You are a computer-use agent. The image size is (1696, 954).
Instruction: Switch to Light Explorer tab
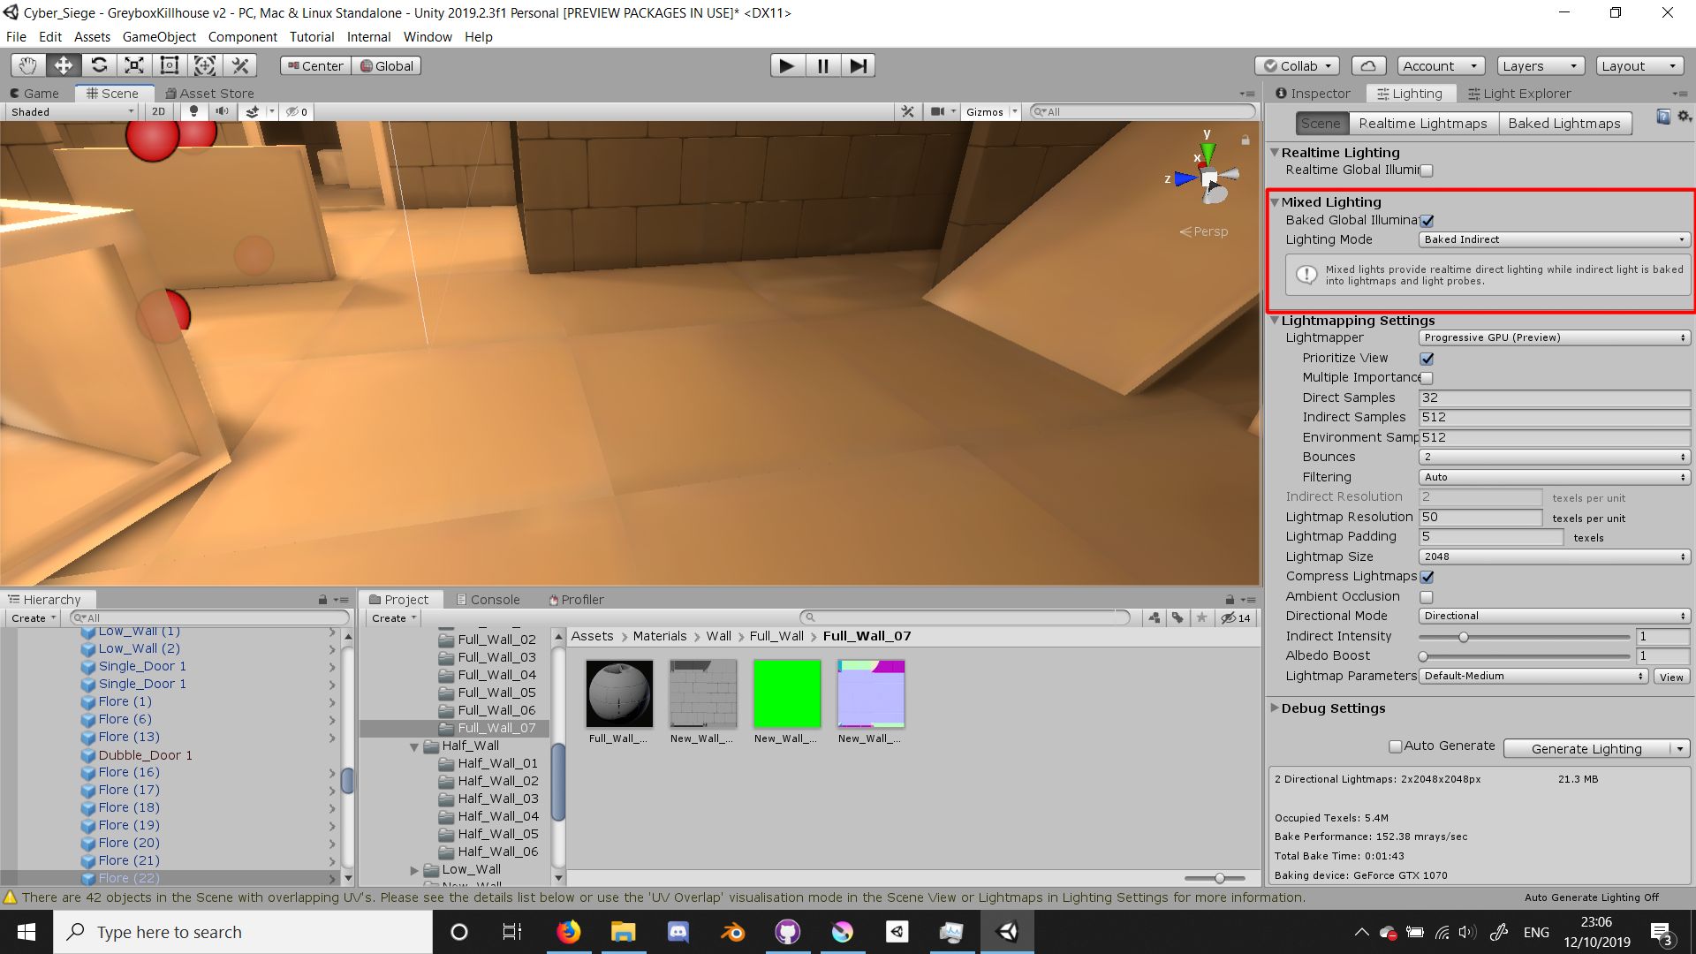pos(1519,94)
